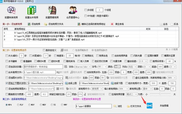Click the 智能编辑水印位置 icon

(154, 72)
